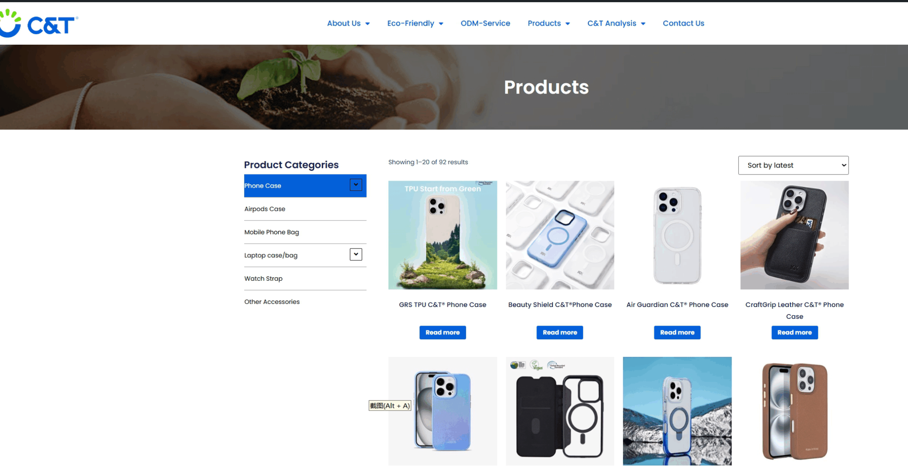Expand the Phone Case category arrow

(x=356, y=185)
